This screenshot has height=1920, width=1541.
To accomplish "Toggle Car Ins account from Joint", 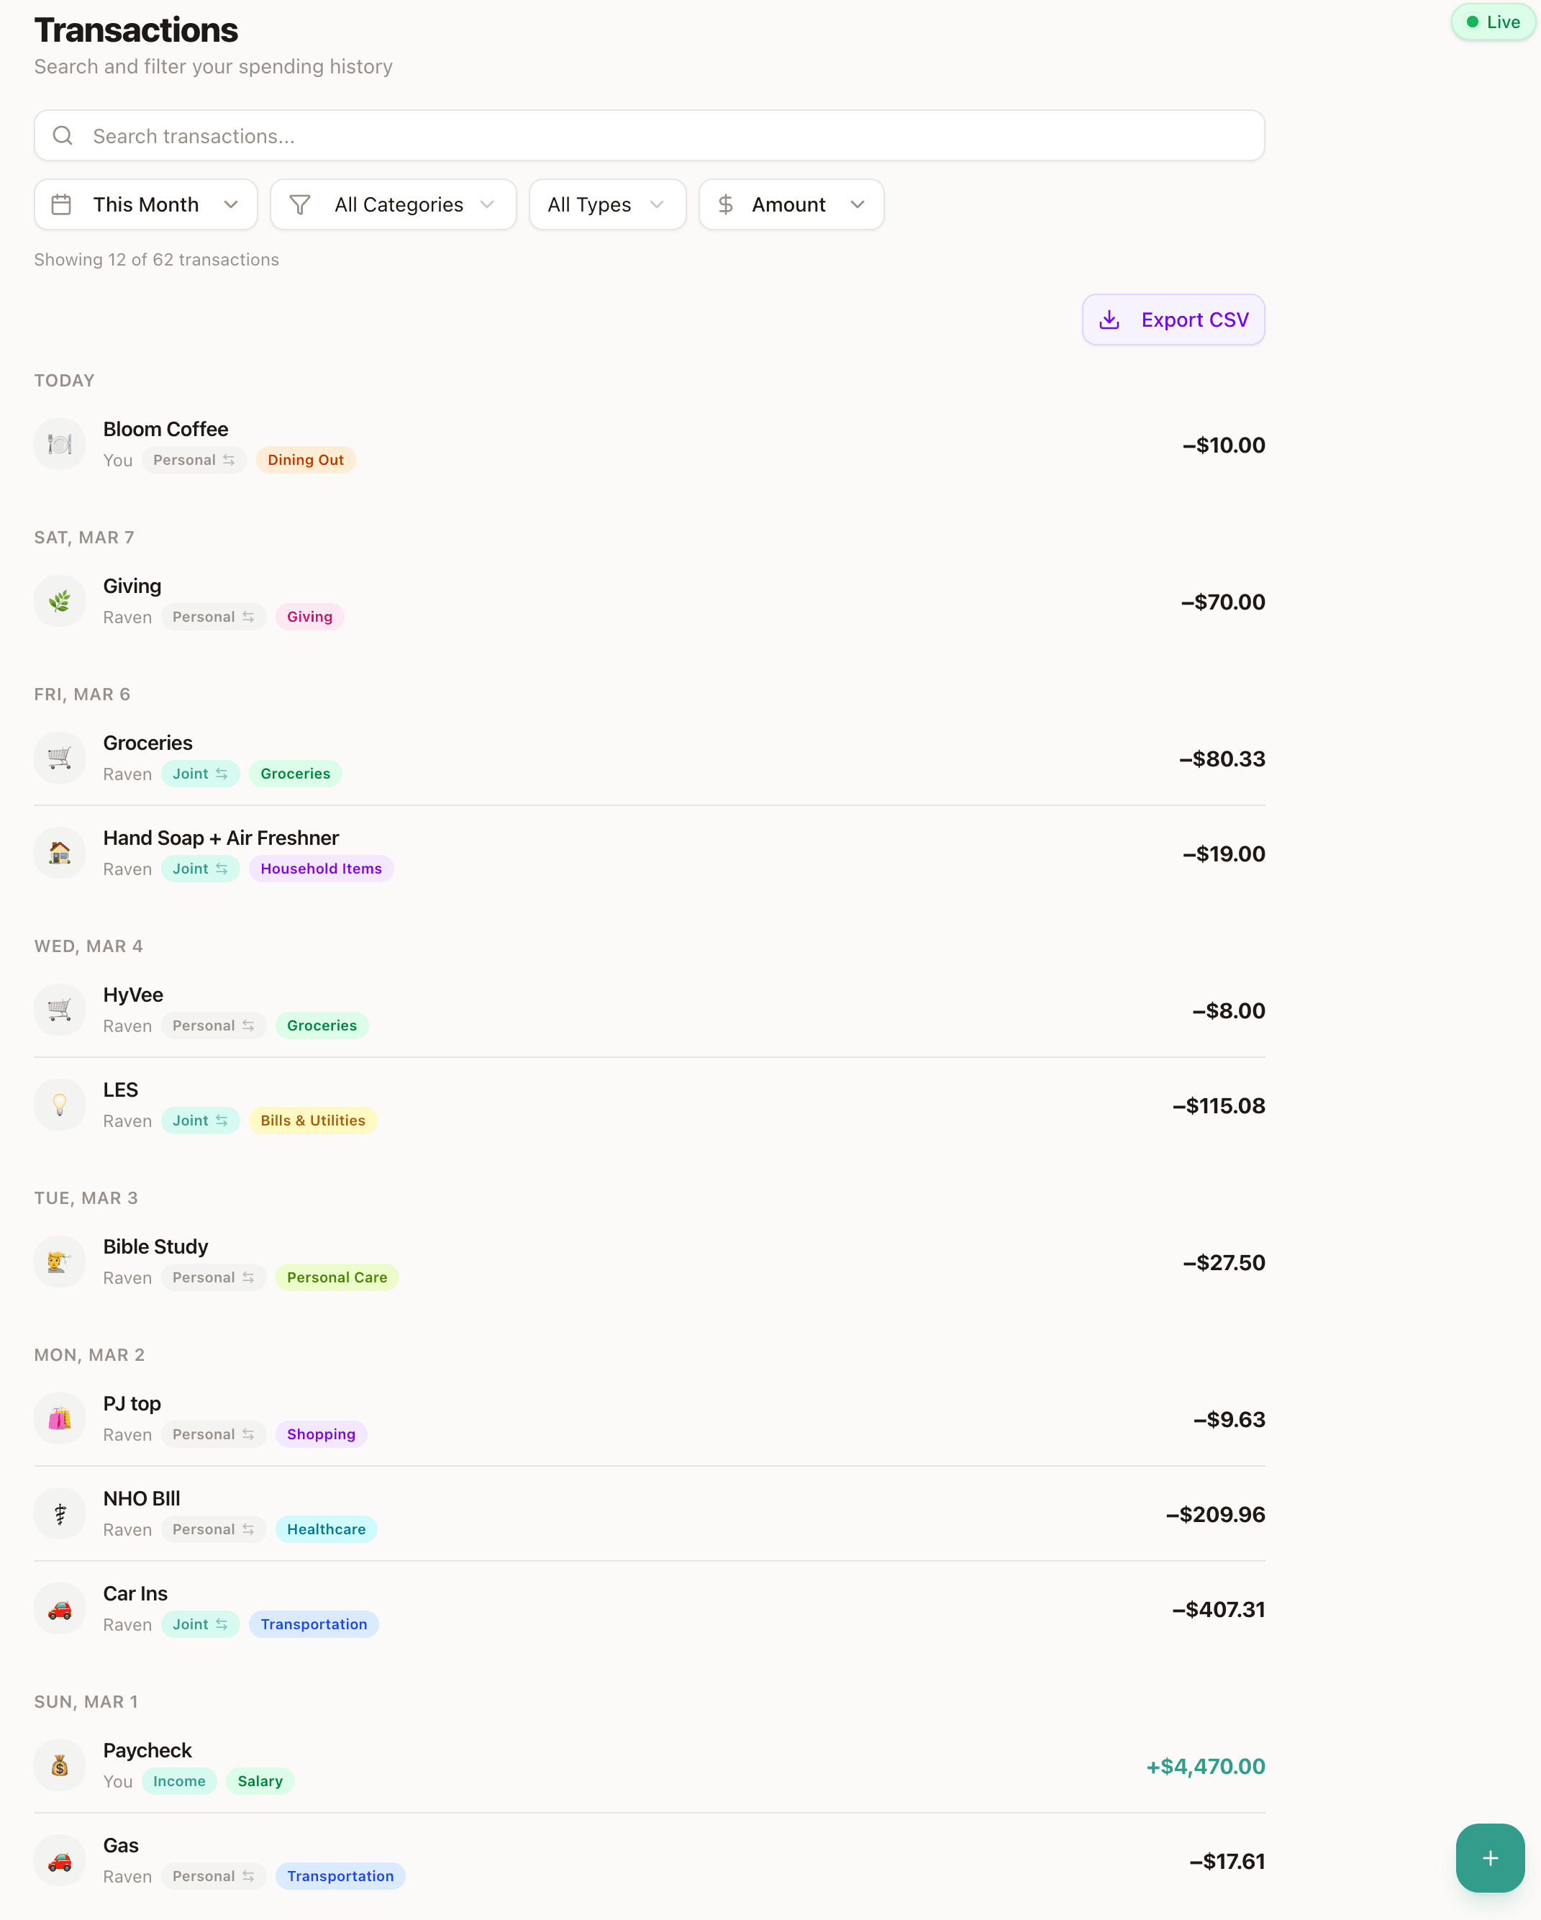I will [x=200, y=1624].
